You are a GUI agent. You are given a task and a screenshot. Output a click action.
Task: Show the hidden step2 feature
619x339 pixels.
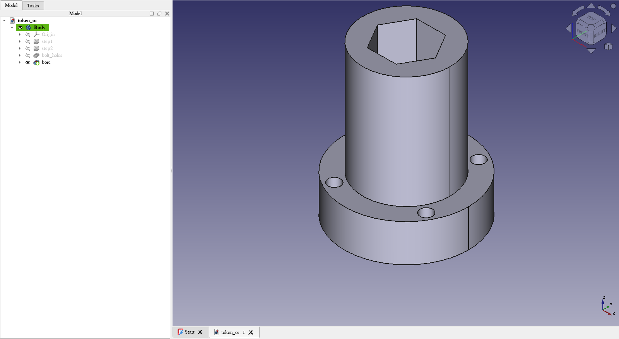tap(28, 48)
